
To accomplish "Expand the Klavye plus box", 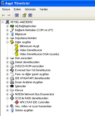I will [x=7, y=90].
